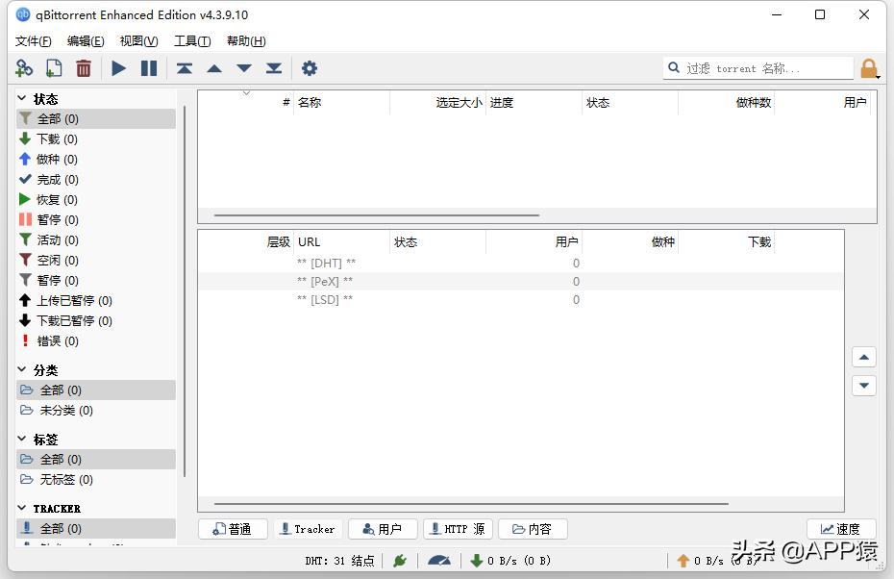Switch to the 内容 tab
The image size is (894, 579).
[x=533, y=529]
